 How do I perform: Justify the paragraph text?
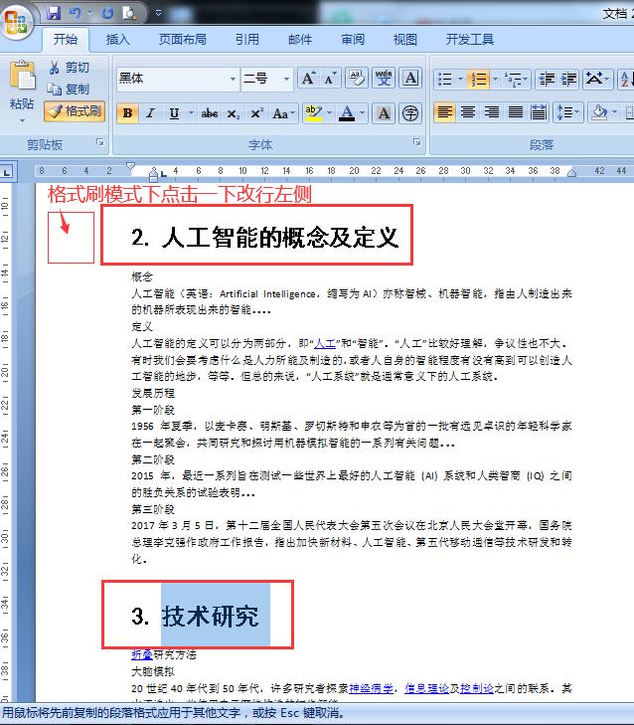point(515,112)
